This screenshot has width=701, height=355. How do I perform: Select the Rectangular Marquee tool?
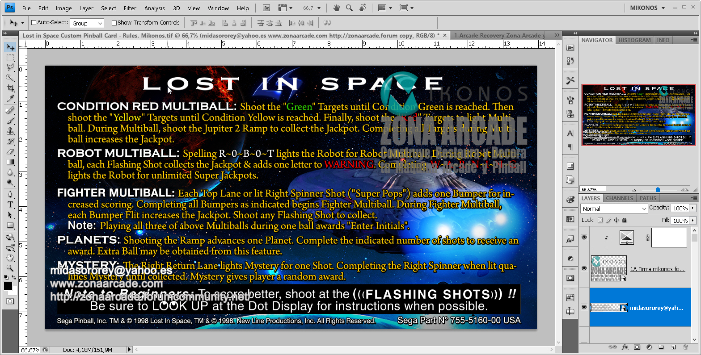[10, 58]
